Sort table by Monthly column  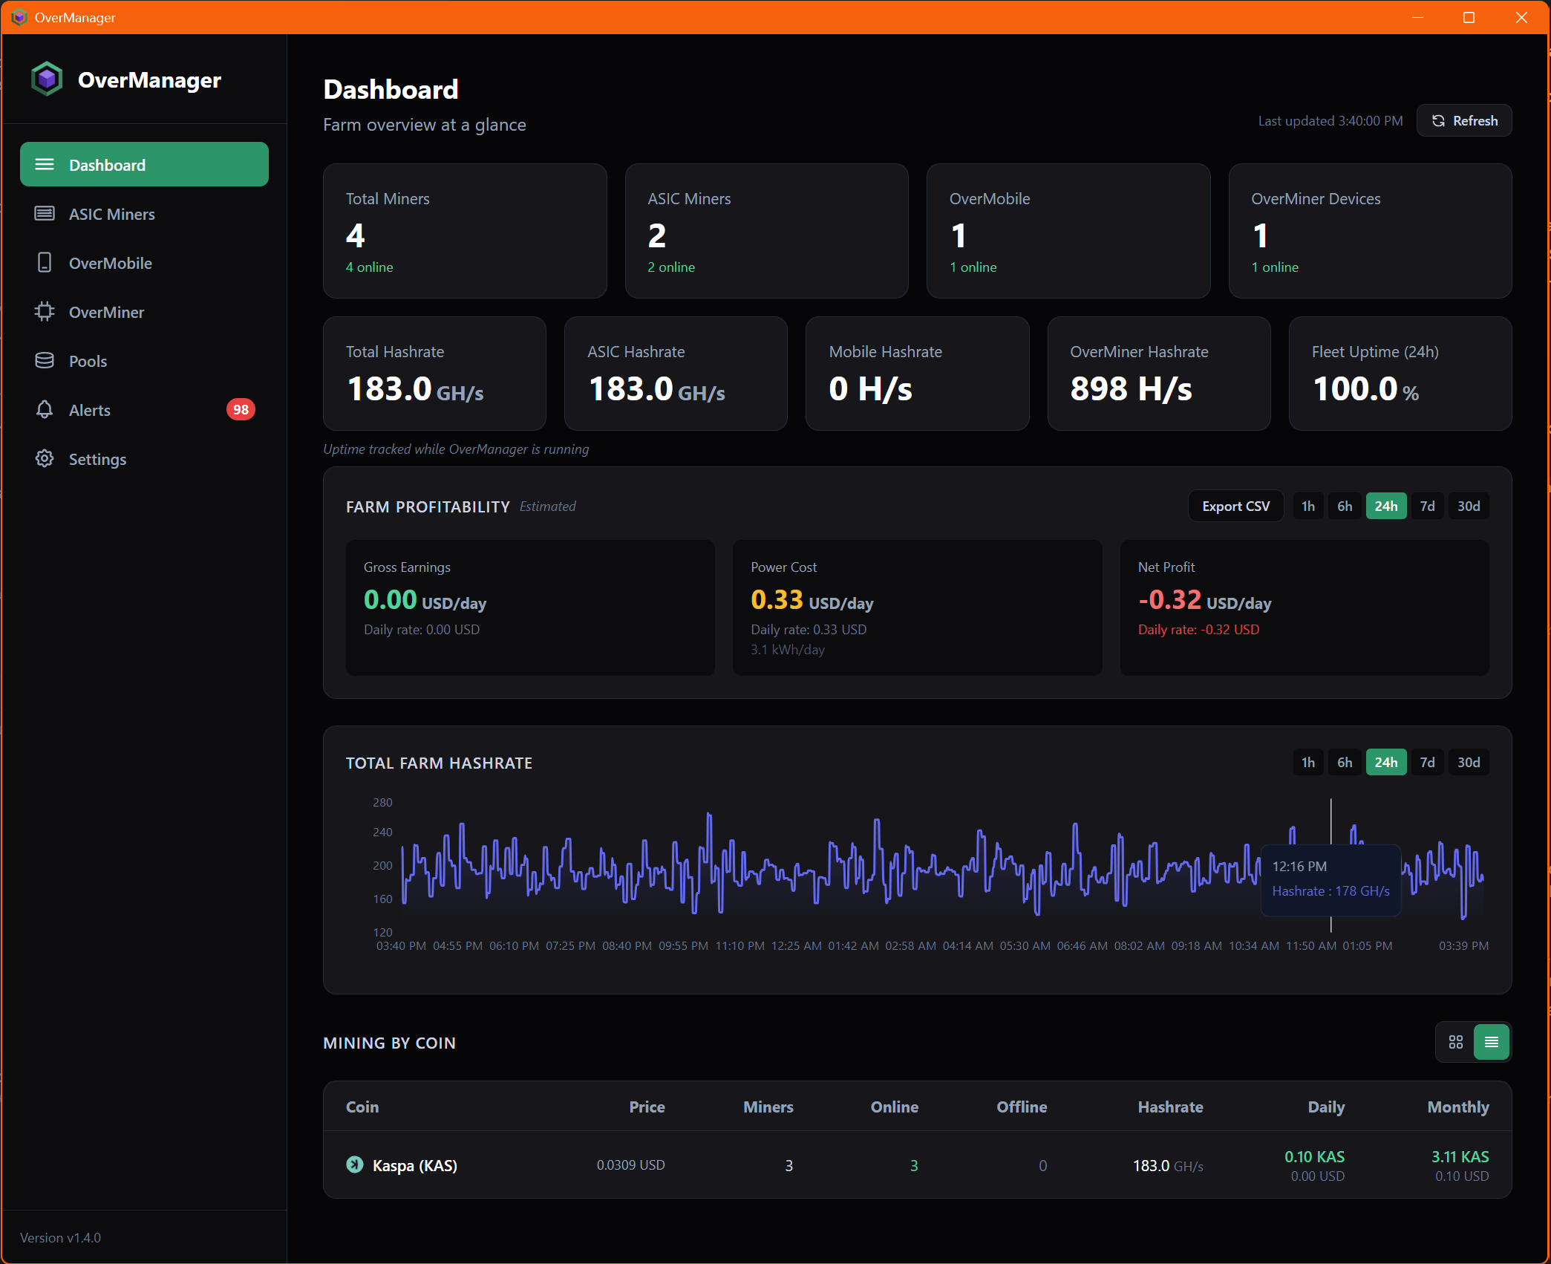pos(1458,1107)
